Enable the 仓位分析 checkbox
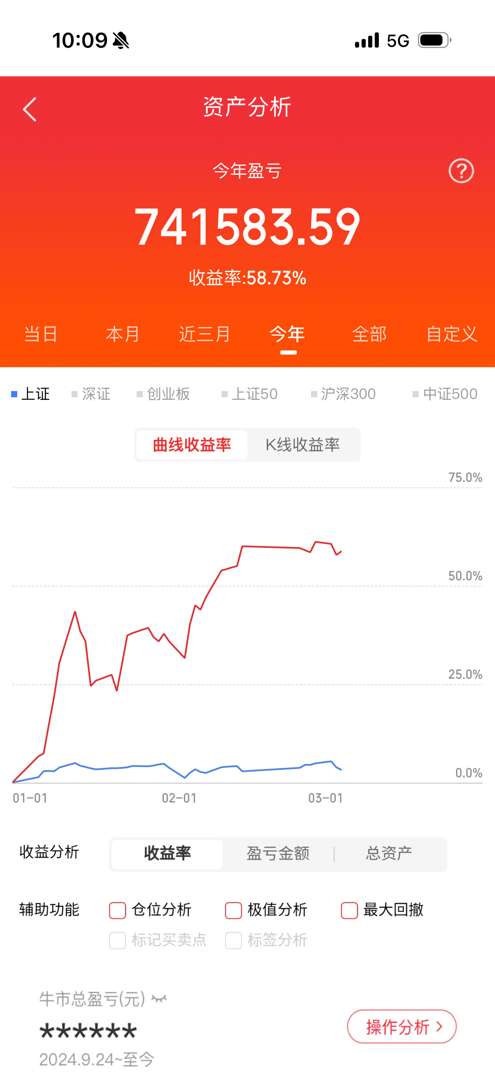 click(117, 909)
